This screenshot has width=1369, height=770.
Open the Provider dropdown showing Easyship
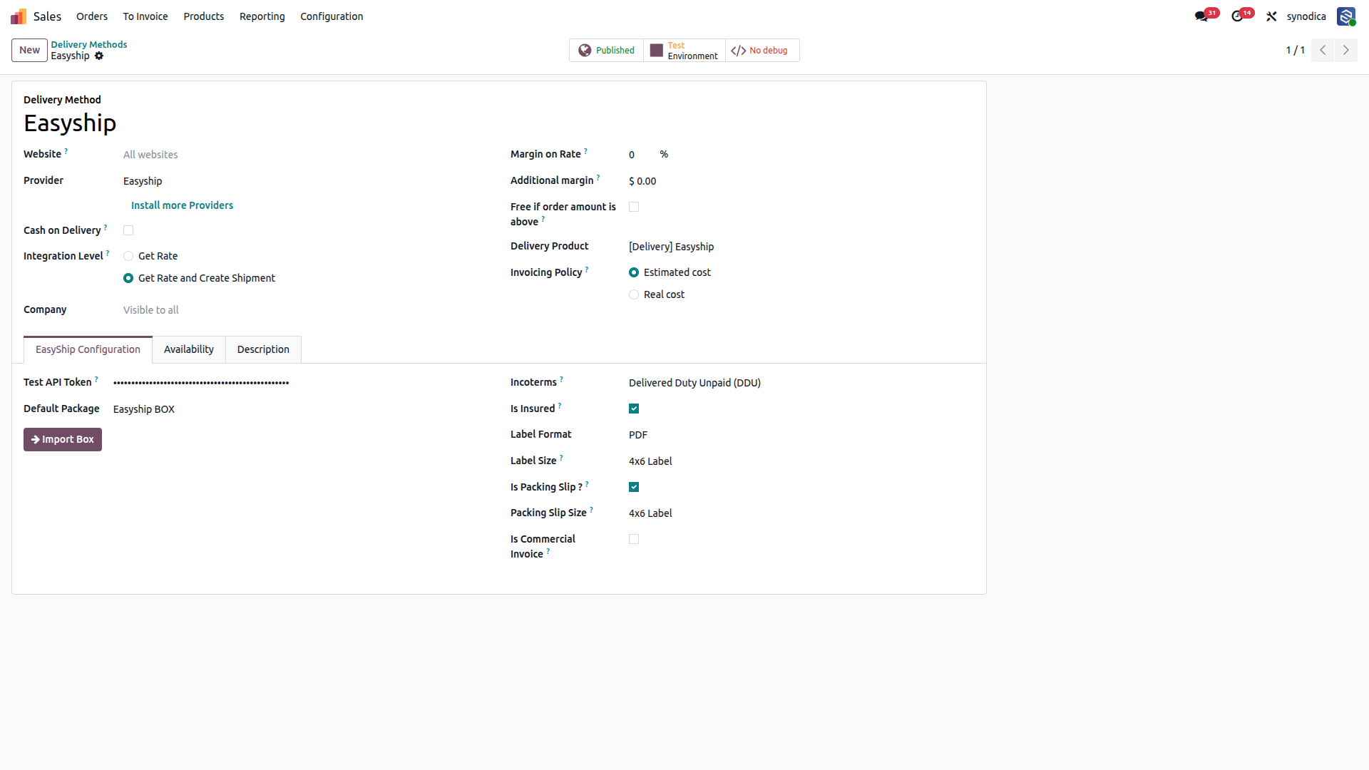(305, 181)
